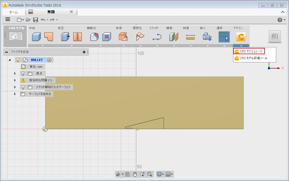Click the Open file folder icon
289x181 pixels.
[x=28, y=20]
